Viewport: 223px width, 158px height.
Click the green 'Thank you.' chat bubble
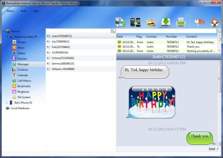tap(200, 138)
